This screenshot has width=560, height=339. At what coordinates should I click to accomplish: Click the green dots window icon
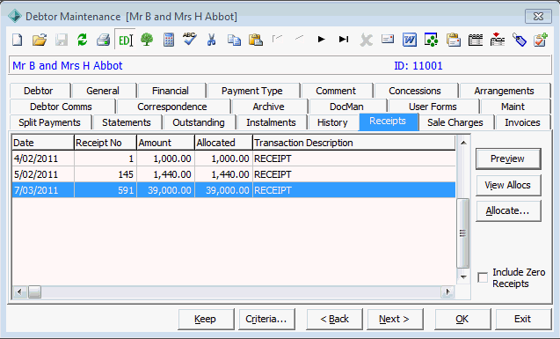click(x=432, y=40)
